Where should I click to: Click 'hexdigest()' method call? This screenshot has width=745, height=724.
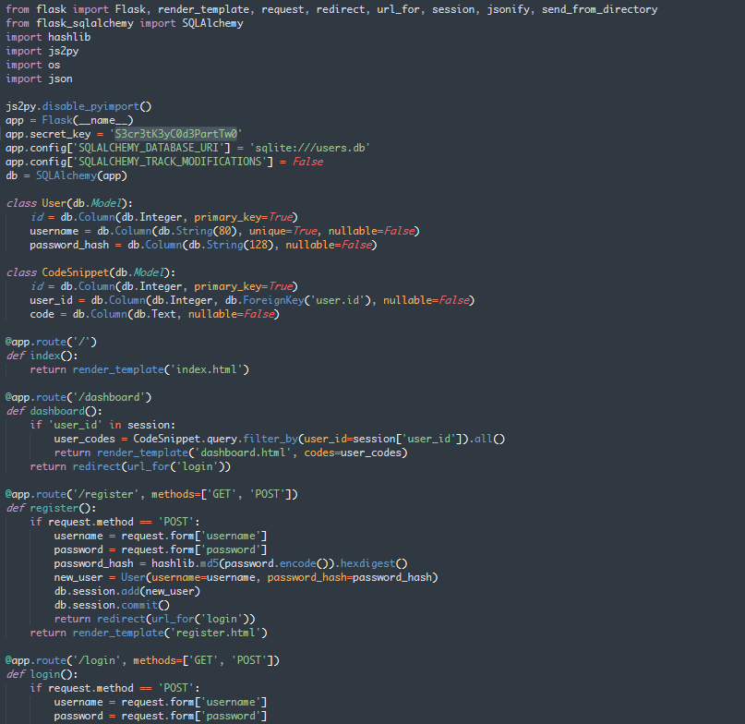[374, 564]
